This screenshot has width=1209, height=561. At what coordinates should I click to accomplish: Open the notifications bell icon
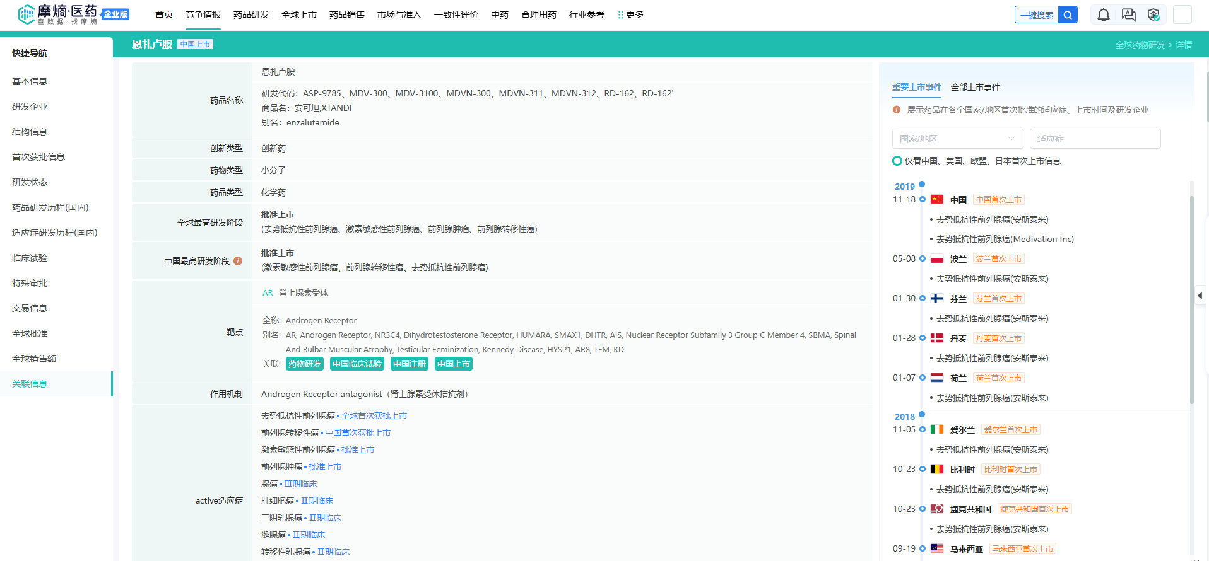[x=1104, y=14]
